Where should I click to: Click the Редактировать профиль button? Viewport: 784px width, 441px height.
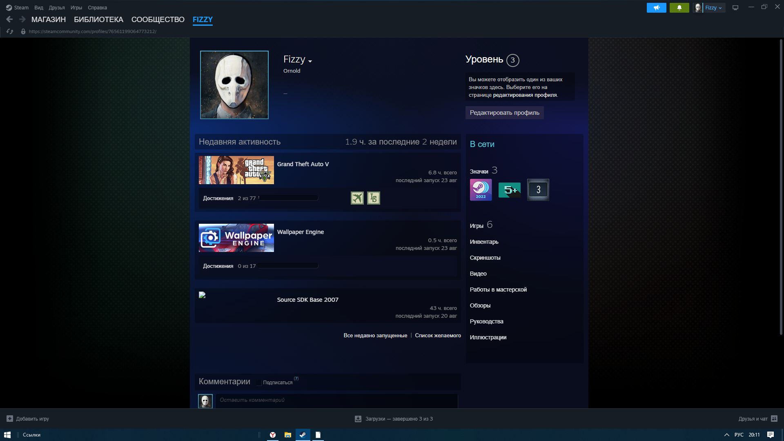[x=504, y=113]
